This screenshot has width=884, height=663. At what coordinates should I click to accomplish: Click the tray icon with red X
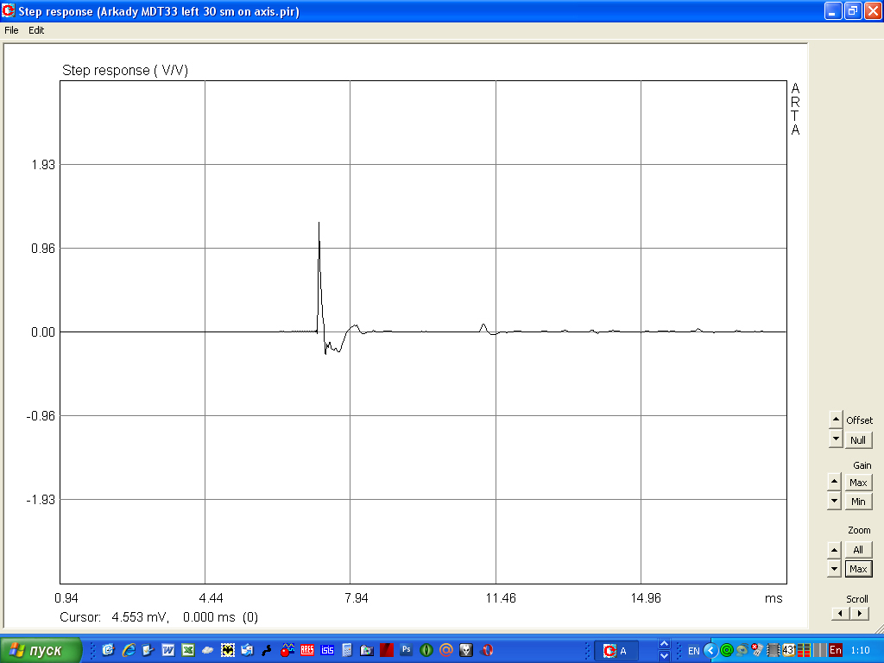click(757, 651)
